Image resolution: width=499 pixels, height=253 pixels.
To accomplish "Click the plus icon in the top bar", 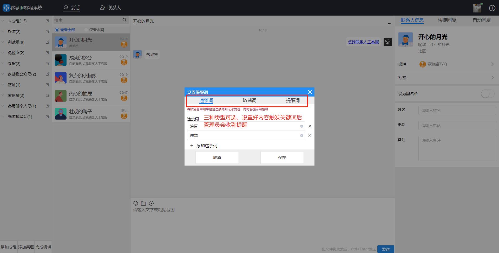I will point(492,8).
